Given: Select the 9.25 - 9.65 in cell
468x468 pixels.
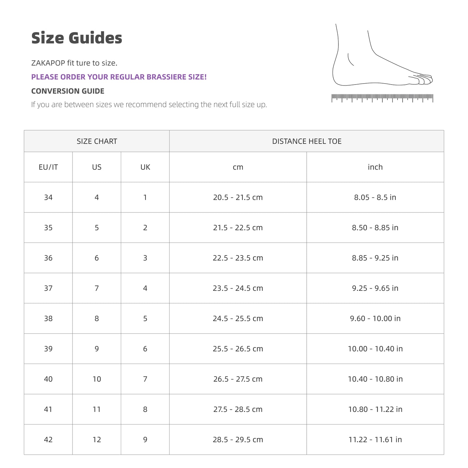Looking at the screenshot, I should (x=375, y=288).
